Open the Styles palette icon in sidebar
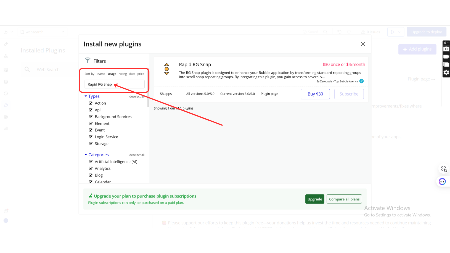This screenshot has width=450, height=253. pos(6,93)
